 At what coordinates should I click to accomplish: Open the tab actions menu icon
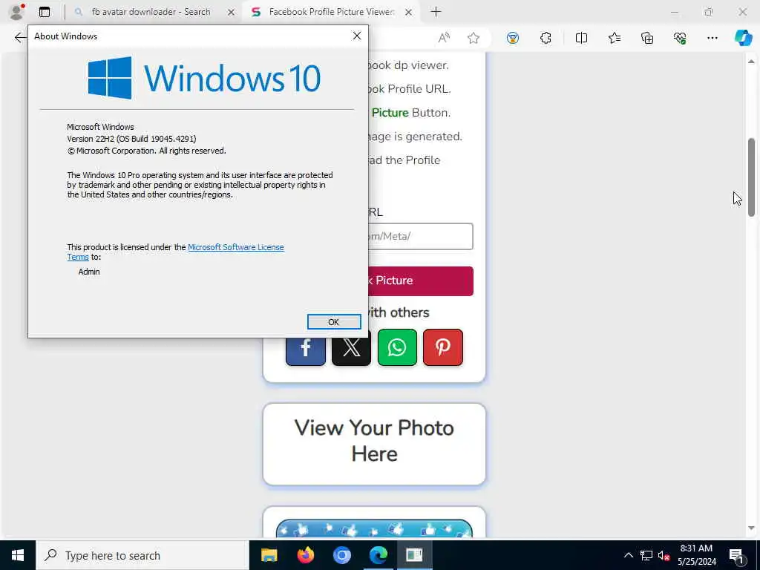click(45, 12)
